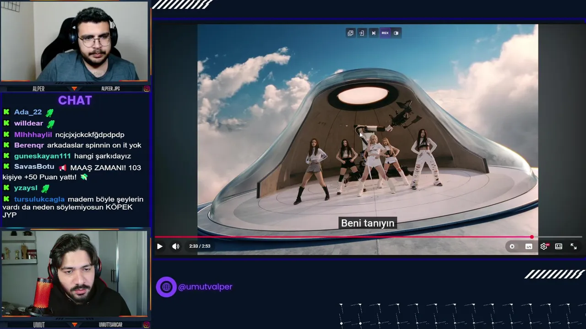The image size is (586, 329).
Task: Click the unplayed grey end of the timeline
Action: tap(558, 237)
